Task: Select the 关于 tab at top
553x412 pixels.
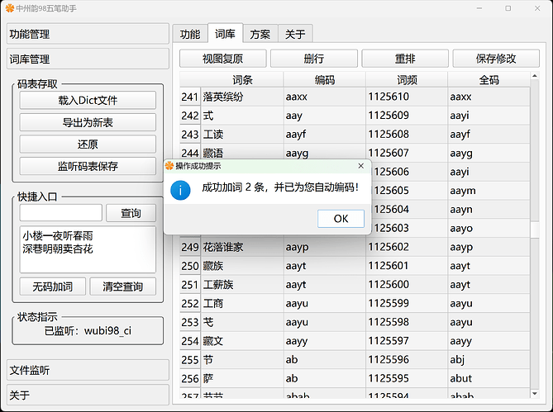Action: click(295, 34)
